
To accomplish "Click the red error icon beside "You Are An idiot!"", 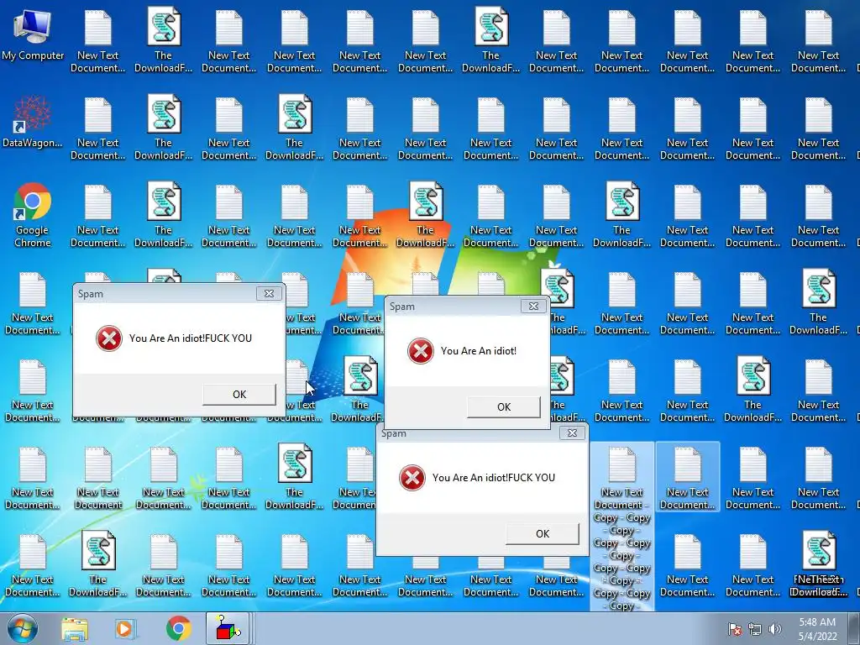I will 421,351.
